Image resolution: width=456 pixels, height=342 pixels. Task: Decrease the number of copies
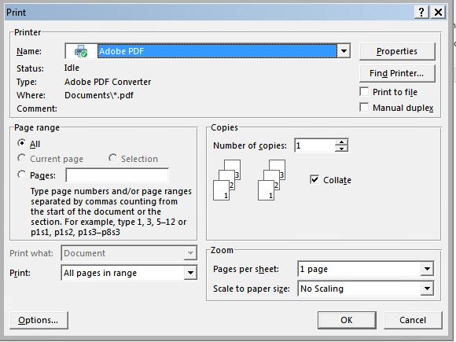tap(341, 149)
